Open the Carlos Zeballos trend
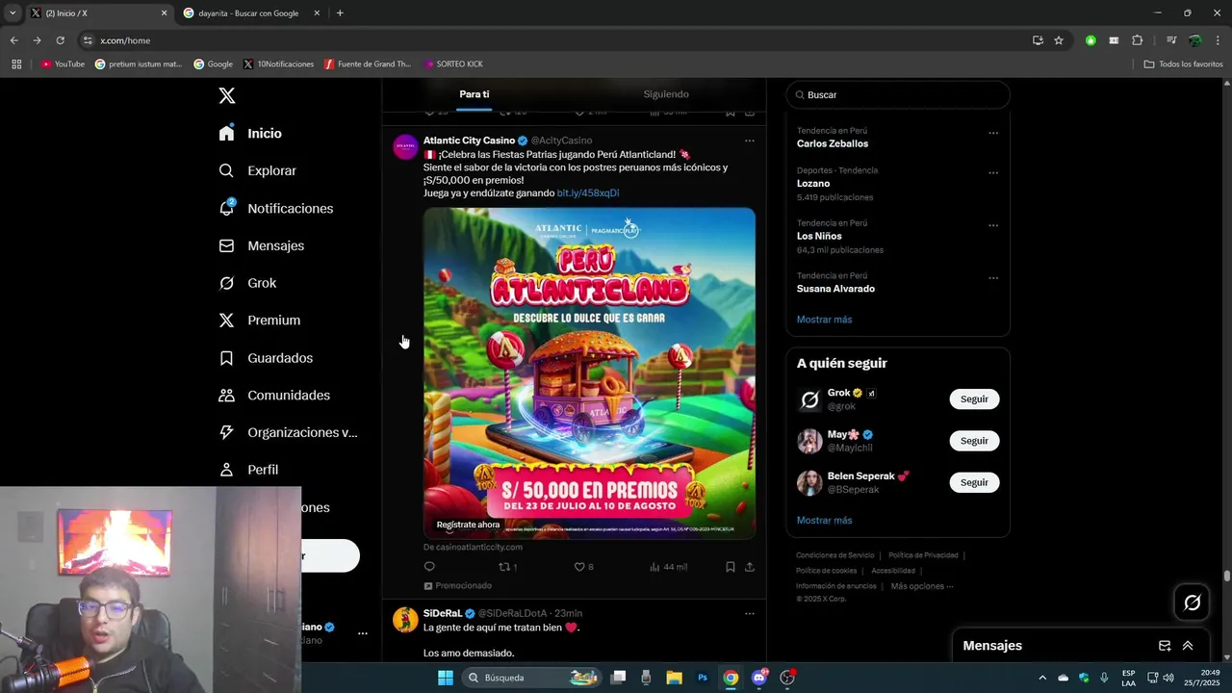The height and width of the screenshot is (693, 1232). point(833,143)
